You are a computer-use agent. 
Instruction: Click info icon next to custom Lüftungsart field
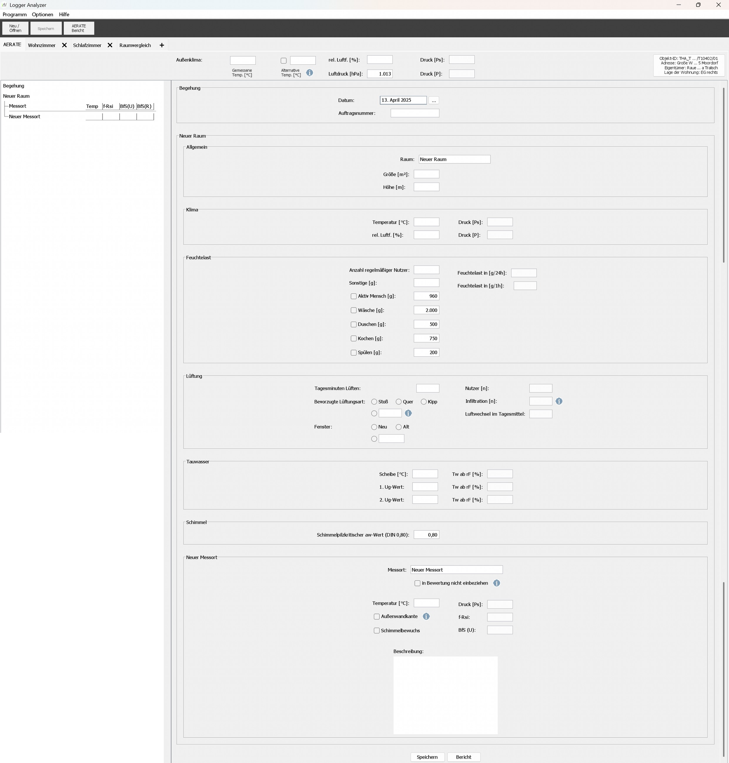408,413
